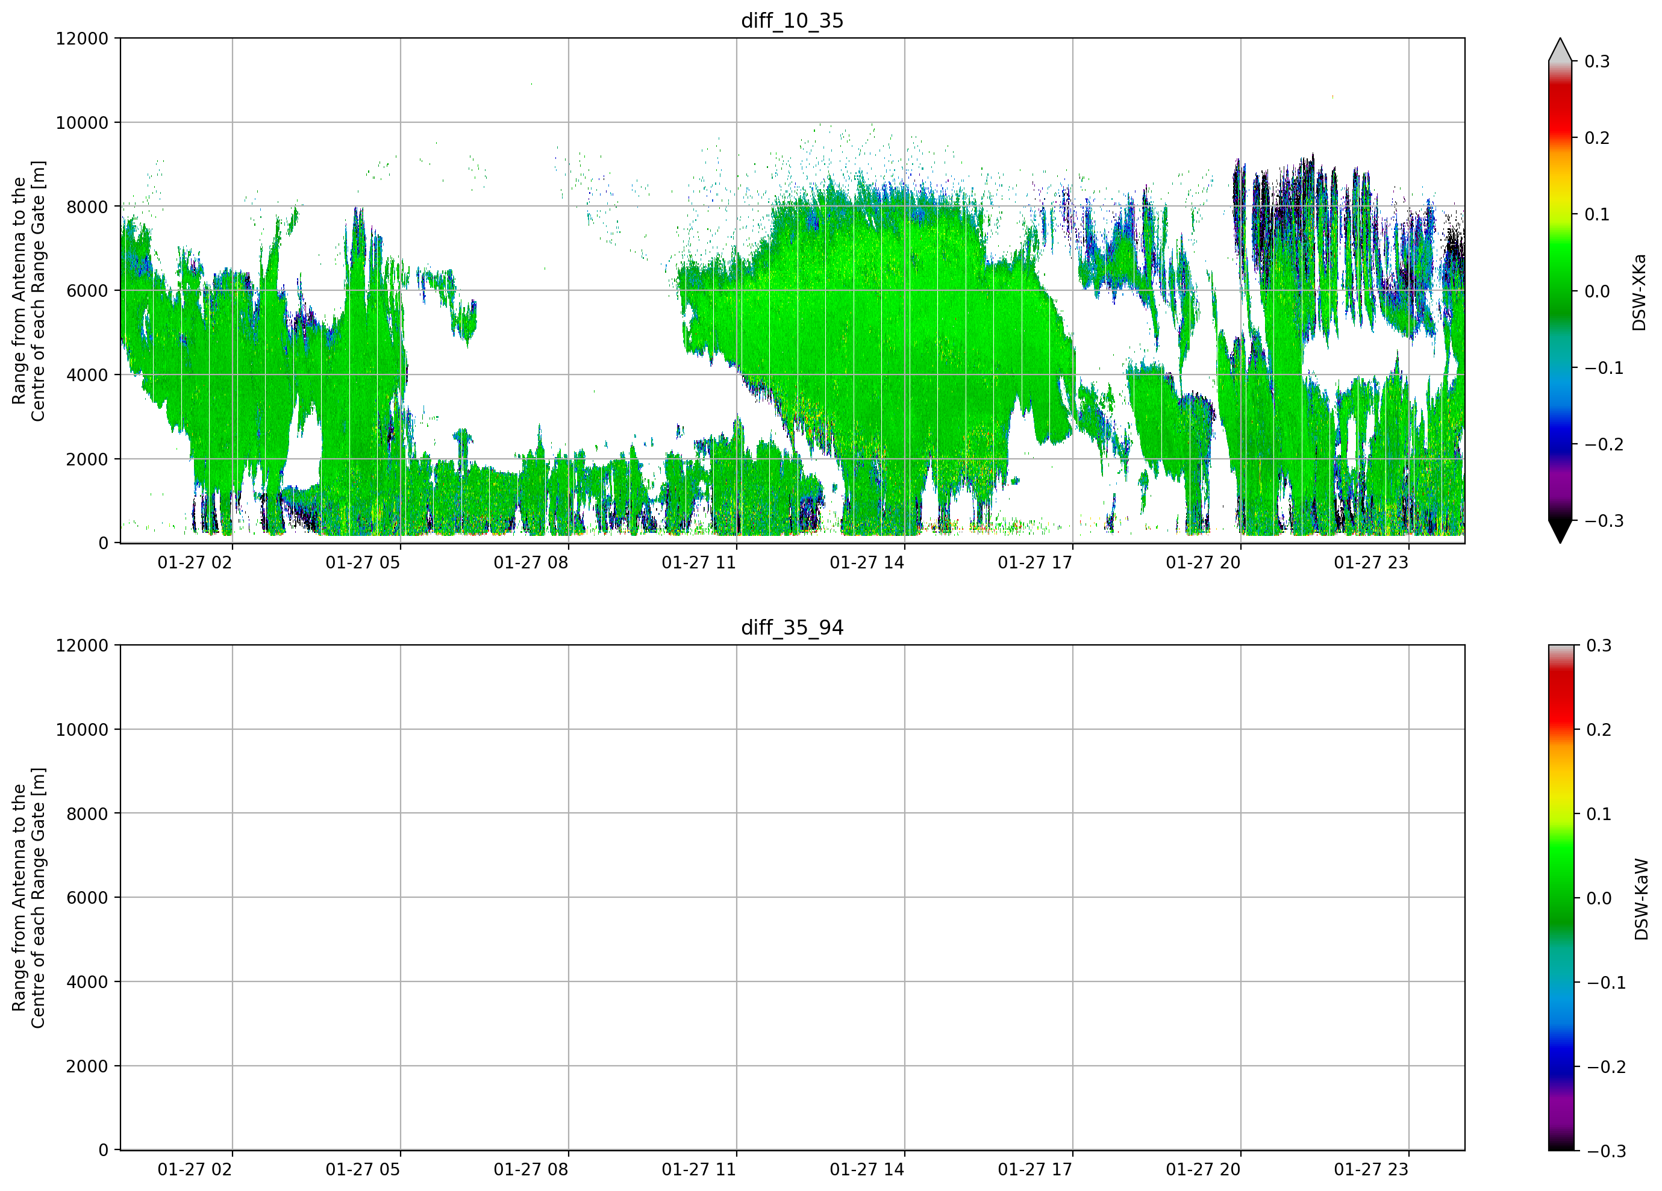Click the 0.2 tick label on DSW-XKa colorbar
Image resolution: width=1662 pixels, height=1191 pixels.
1597,138
